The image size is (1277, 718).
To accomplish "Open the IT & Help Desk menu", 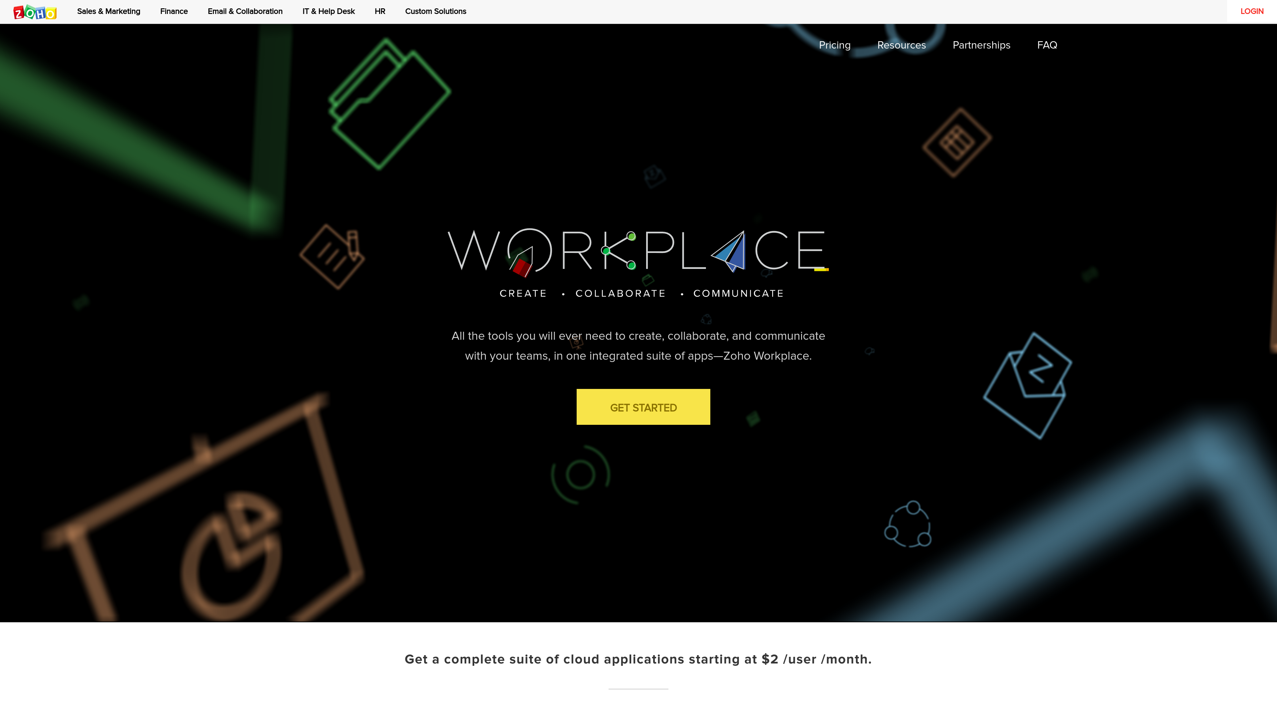I will 329,11.
